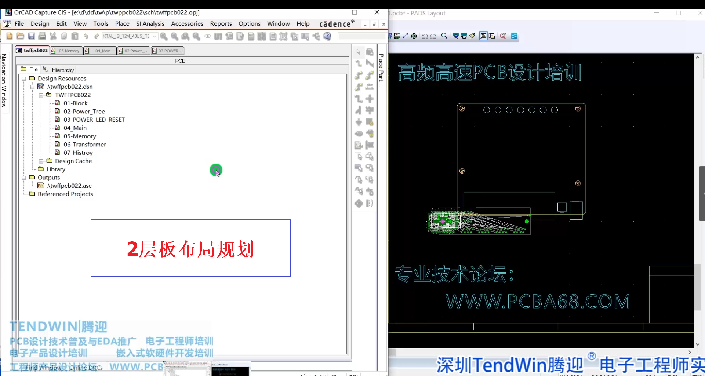The image size is (705, 376).
Task: Toggle the eye visibility icon in toolbar
Action: (x=207, y=36)
